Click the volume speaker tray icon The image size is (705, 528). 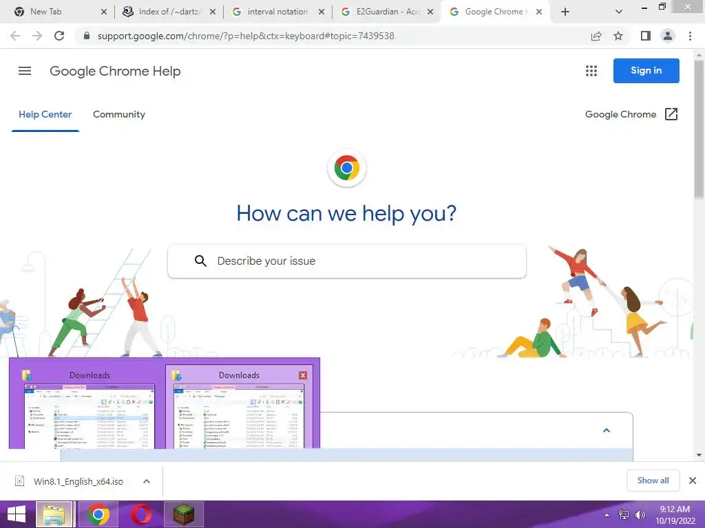coord(640,515)
